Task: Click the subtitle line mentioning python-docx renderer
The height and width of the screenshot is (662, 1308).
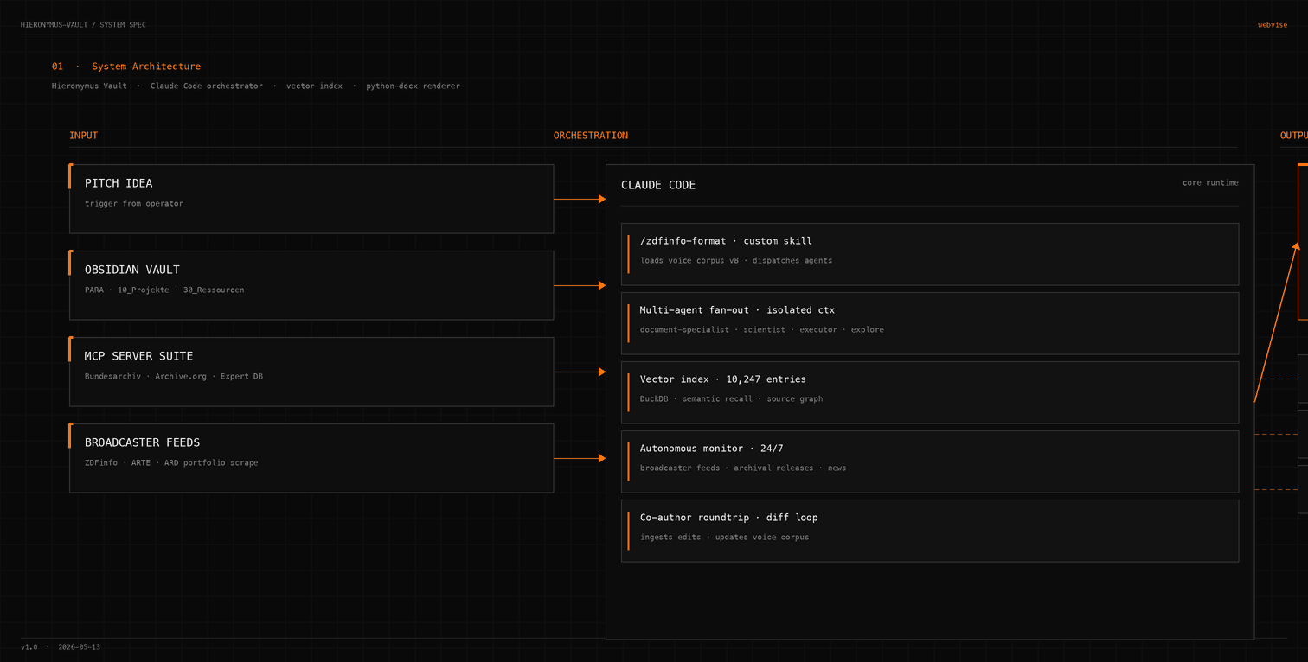Action: click(256, 86)
